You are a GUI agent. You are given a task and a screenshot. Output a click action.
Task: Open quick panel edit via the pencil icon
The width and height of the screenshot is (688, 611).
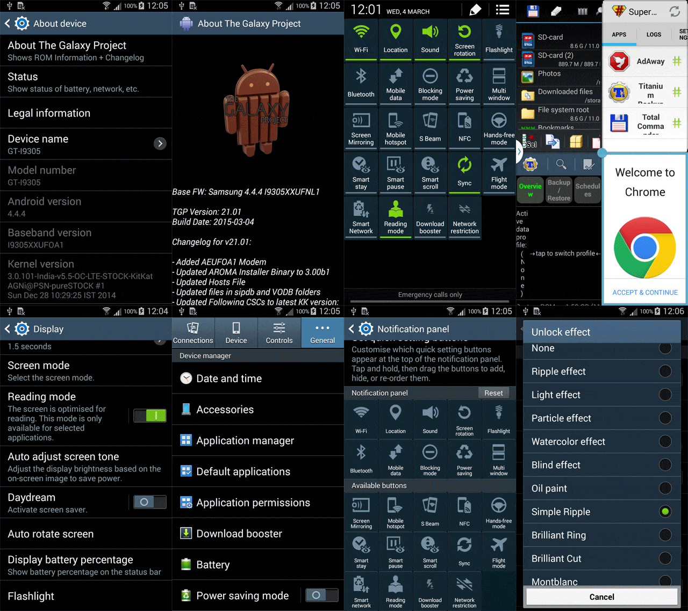(475, 10)
